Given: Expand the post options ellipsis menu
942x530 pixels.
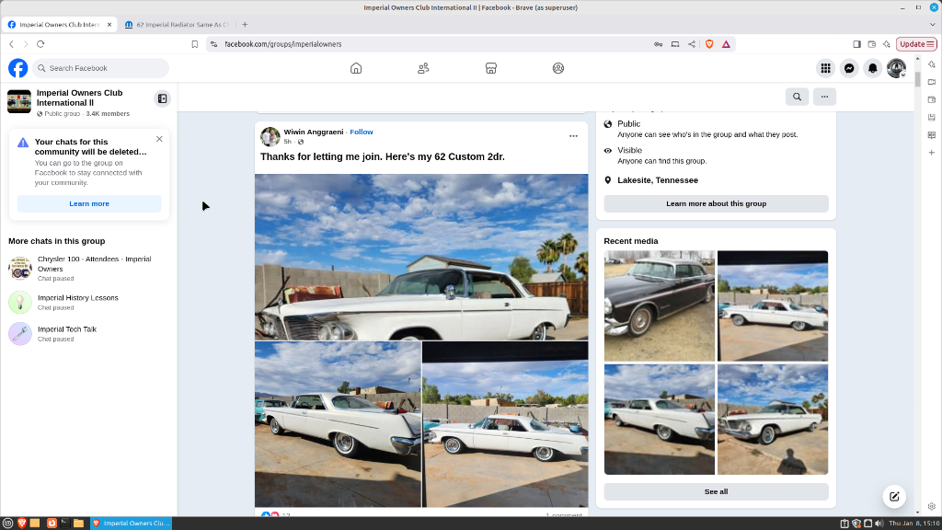Looking at the screenshot, I should 573,135.
